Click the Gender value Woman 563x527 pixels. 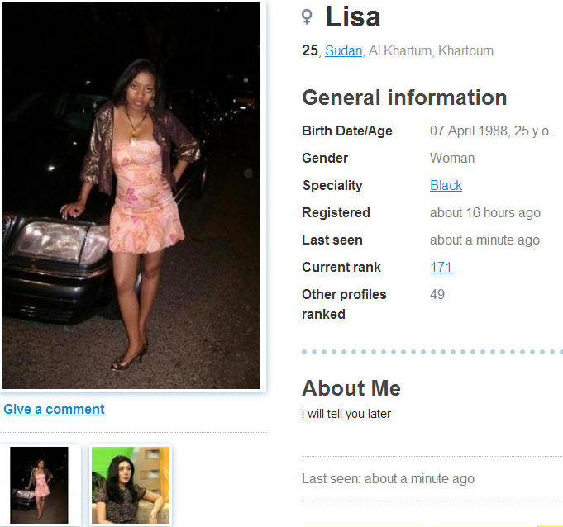(452, 158)
